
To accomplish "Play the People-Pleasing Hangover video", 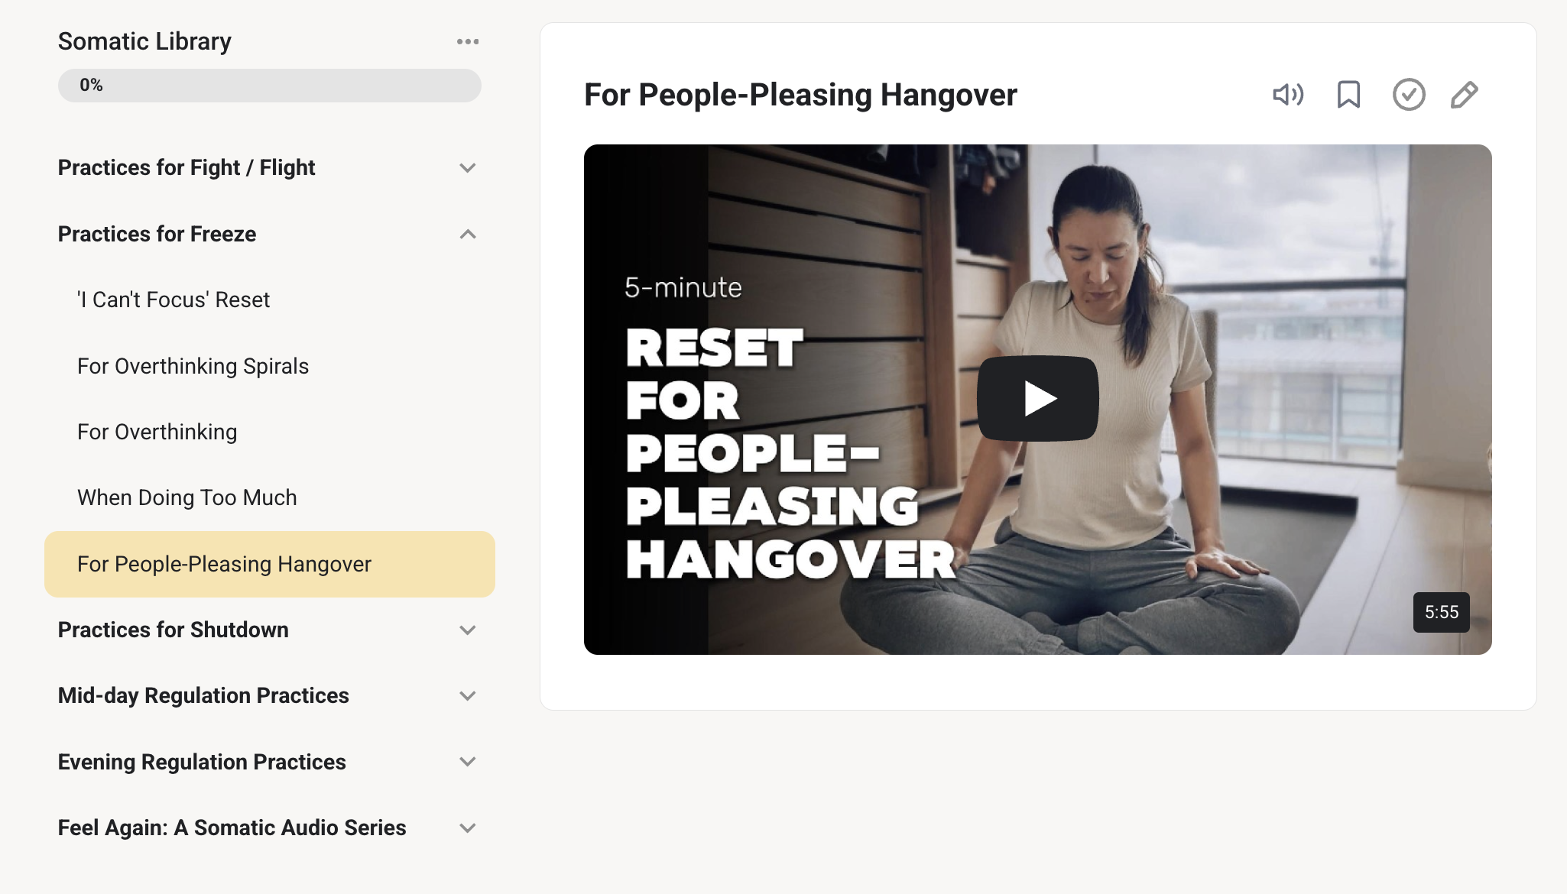I will [x=1038, y=398].
